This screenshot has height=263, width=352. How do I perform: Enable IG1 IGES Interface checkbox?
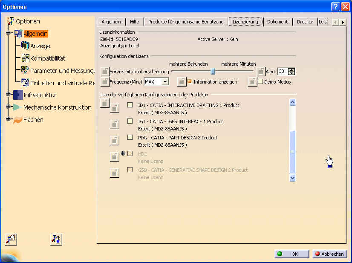(130, 121)
